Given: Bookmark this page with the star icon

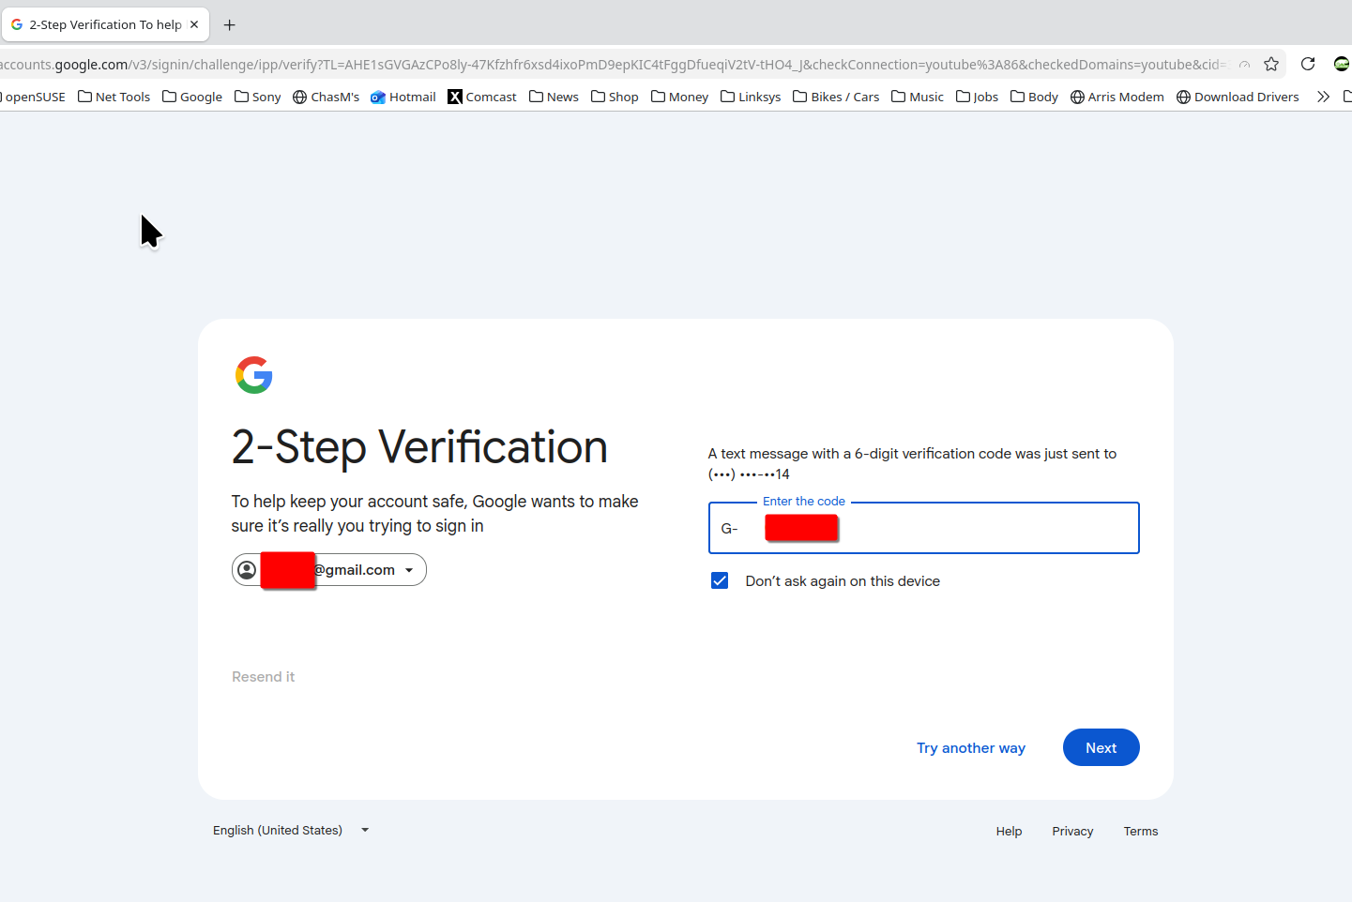Looking at the screenshot, I should tap(1271, 65).
